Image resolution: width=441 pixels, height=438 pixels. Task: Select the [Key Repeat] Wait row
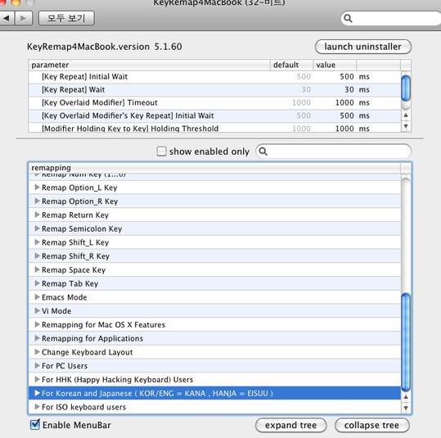(x=214, y=90)
